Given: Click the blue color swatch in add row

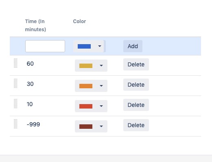Looking at the screenshot, I should tap(84, 46).
